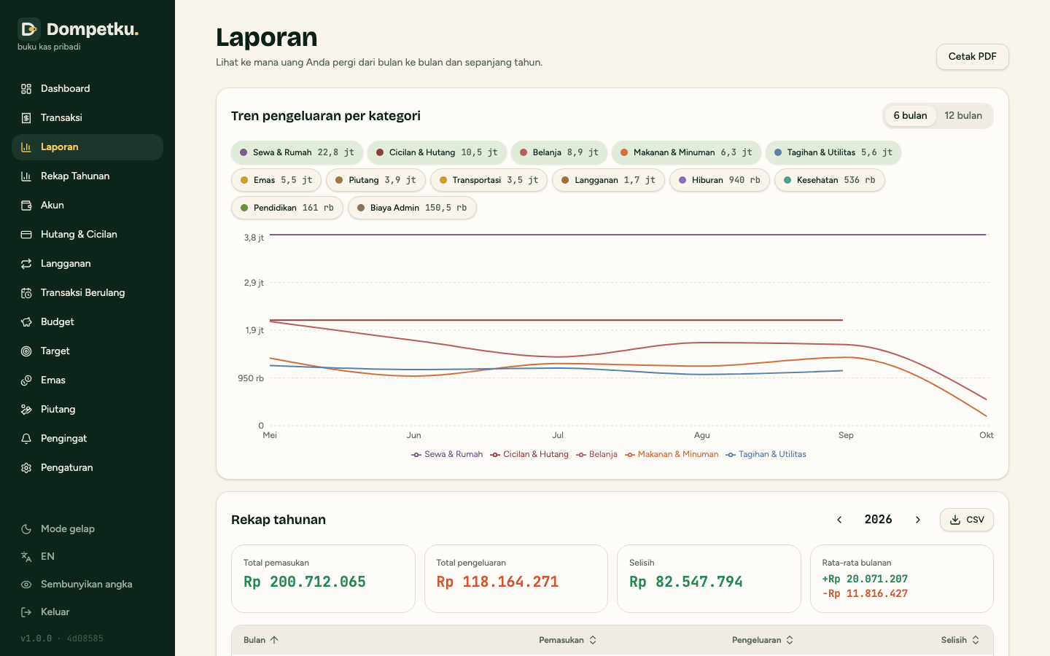The width and height of the screenshot is (1050, 656).
Task: Click the Piutang hand-coins icon
Action: coord(26,410)
